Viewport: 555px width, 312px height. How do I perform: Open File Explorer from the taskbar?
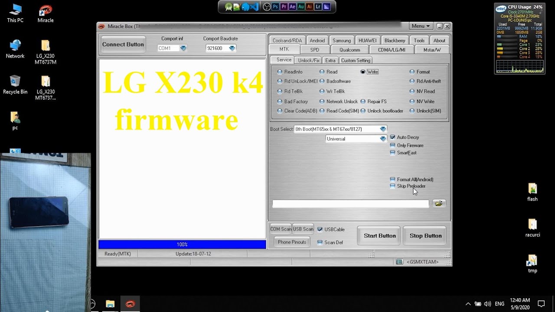[110, 304]
